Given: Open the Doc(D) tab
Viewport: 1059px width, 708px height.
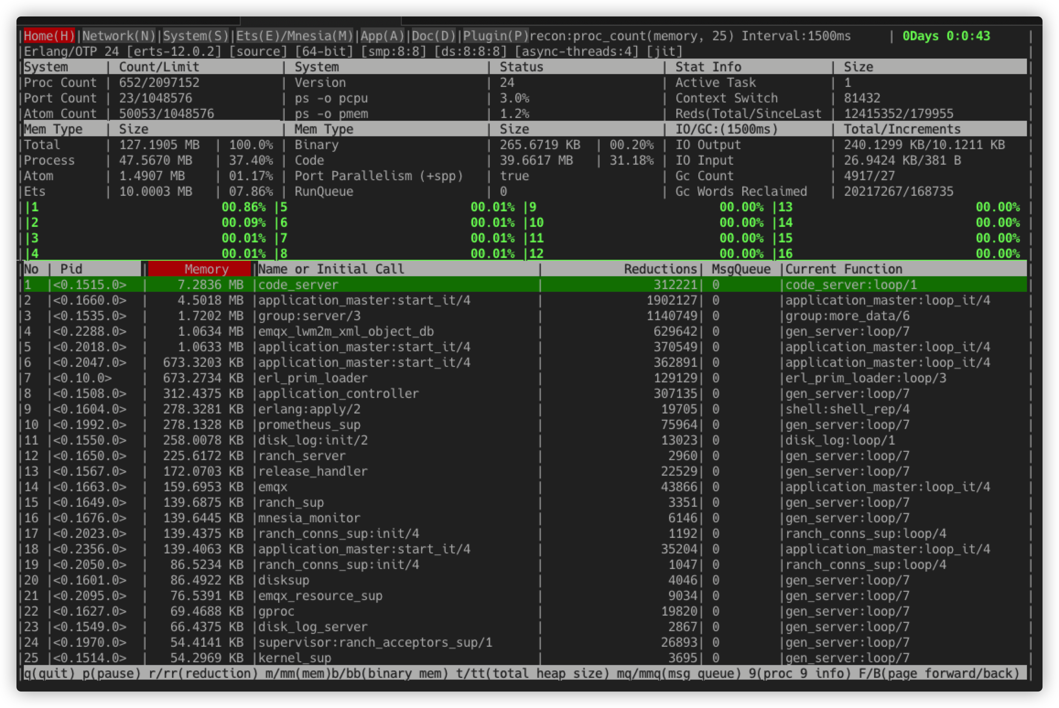Looking at the screenshot, I should [x=433, y=36].
